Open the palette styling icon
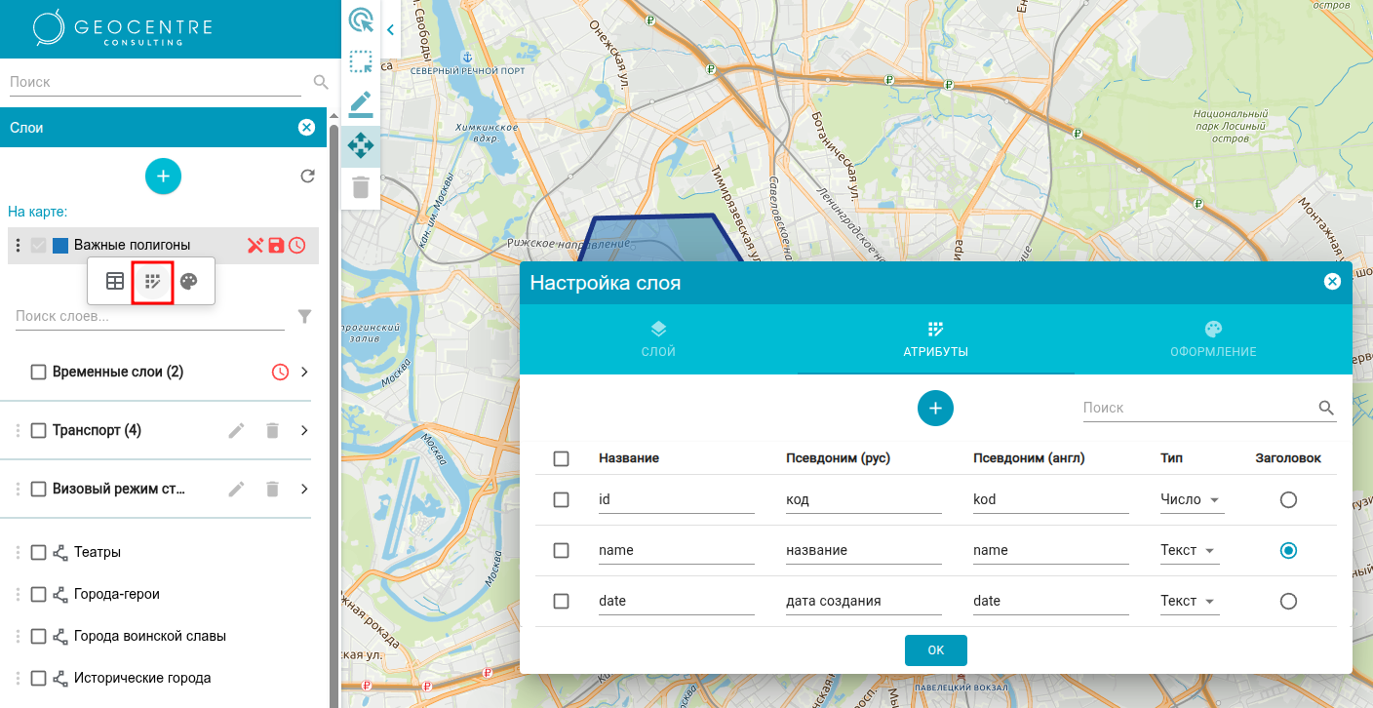This screenshot has width=1373, height=708. (189, 282)
